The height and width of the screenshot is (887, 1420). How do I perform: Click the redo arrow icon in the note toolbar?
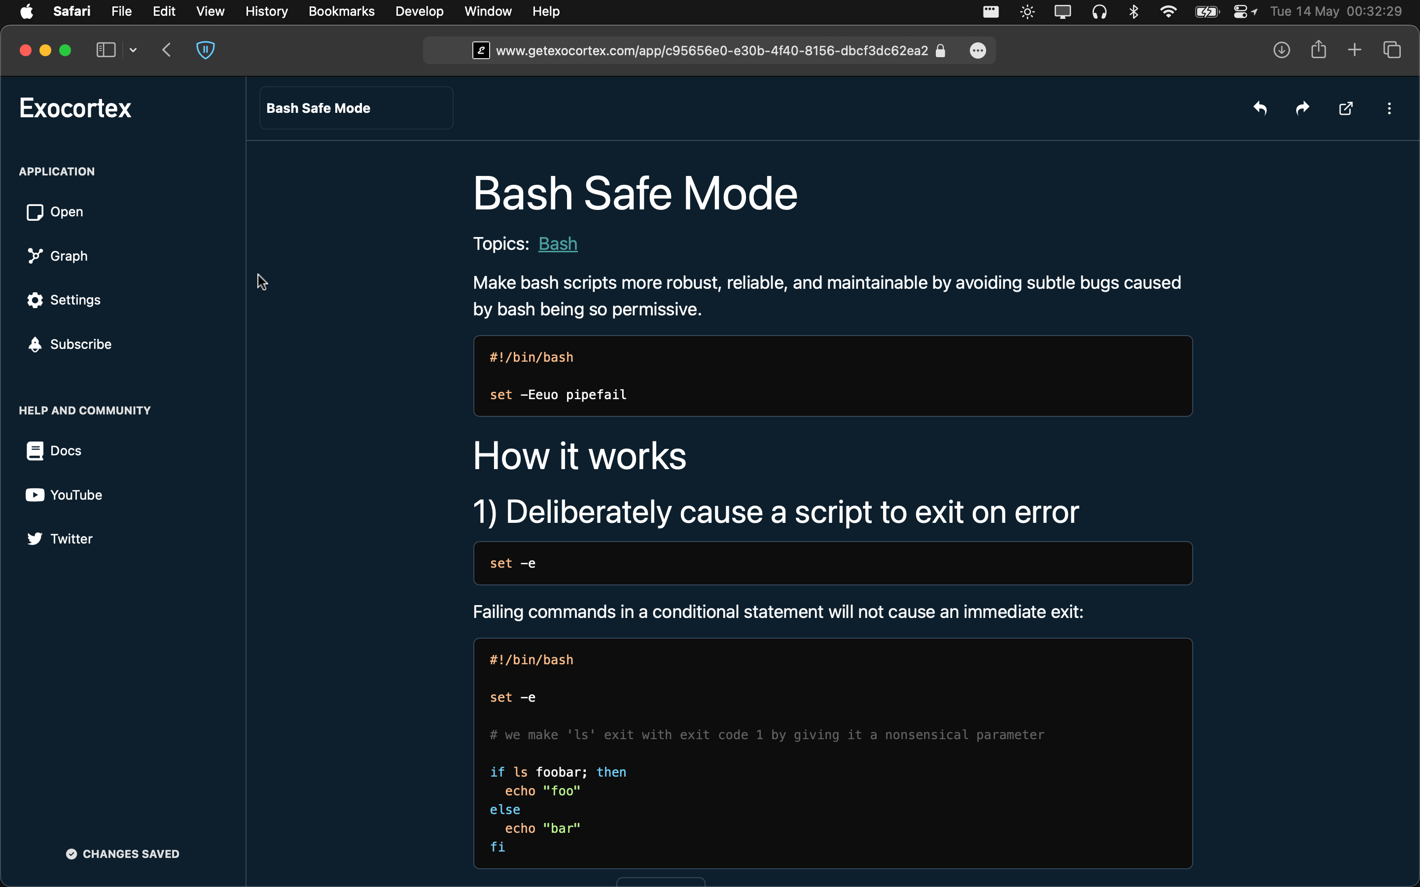(1303, 108)
